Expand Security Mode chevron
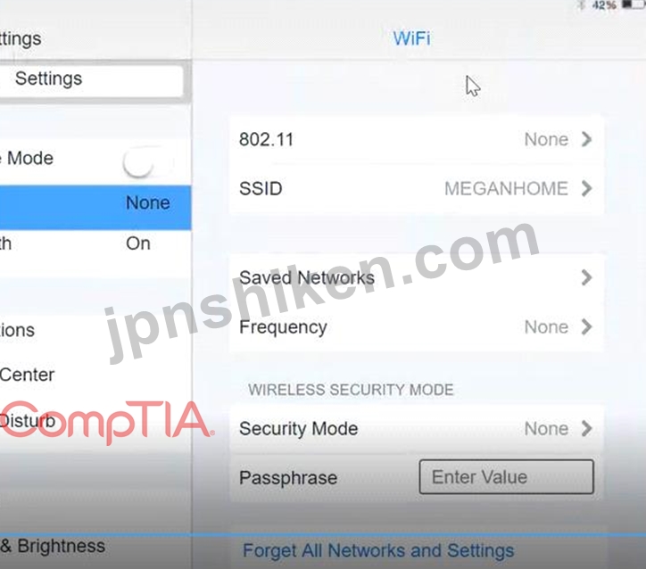Viewport: 646px width, 569px height. pos(587,429)
